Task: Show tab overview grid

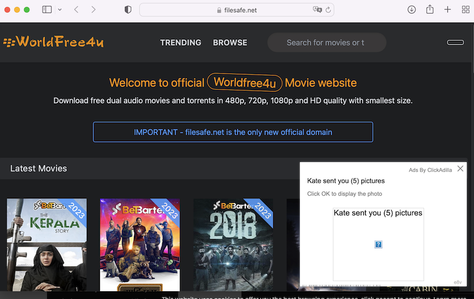Action: pos(466,9)
